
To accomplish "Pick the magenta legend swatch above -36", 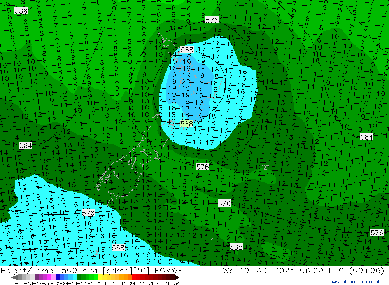I will point(49,277).
